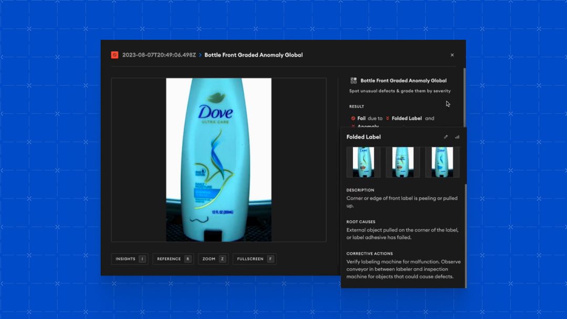This screenshot has height=319, width=567.
Task: Click the Folded Label link in the result text
Action: pos(407,118)
